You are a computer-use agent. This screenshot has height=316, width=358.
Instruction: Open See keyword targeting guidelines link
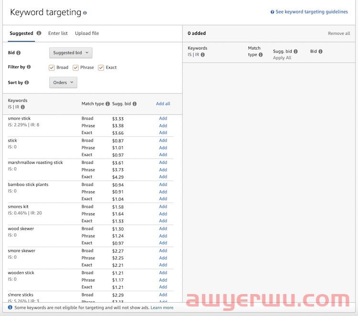click(x=312, y=11)
